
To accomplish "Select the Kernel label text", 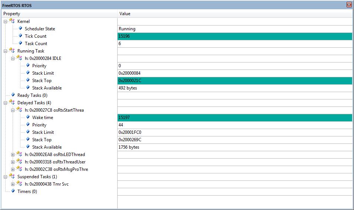I will tap(23, 21).
